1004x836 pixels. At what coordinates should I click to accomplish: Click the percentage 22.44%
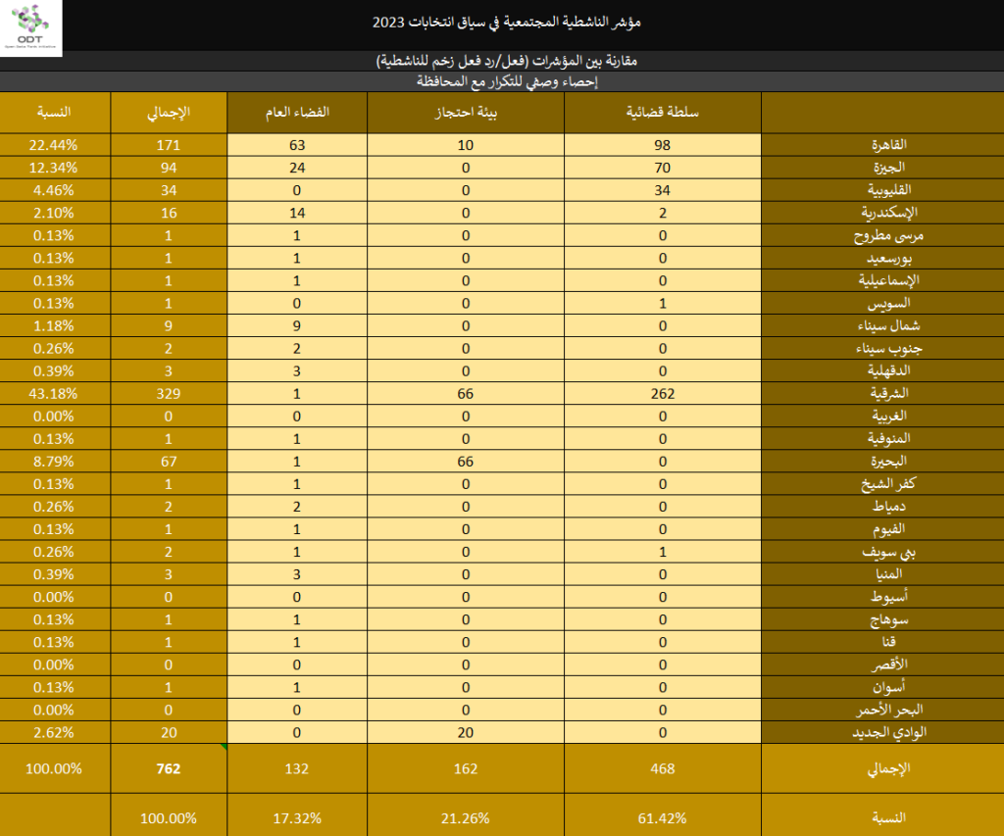tap(54, 145)
